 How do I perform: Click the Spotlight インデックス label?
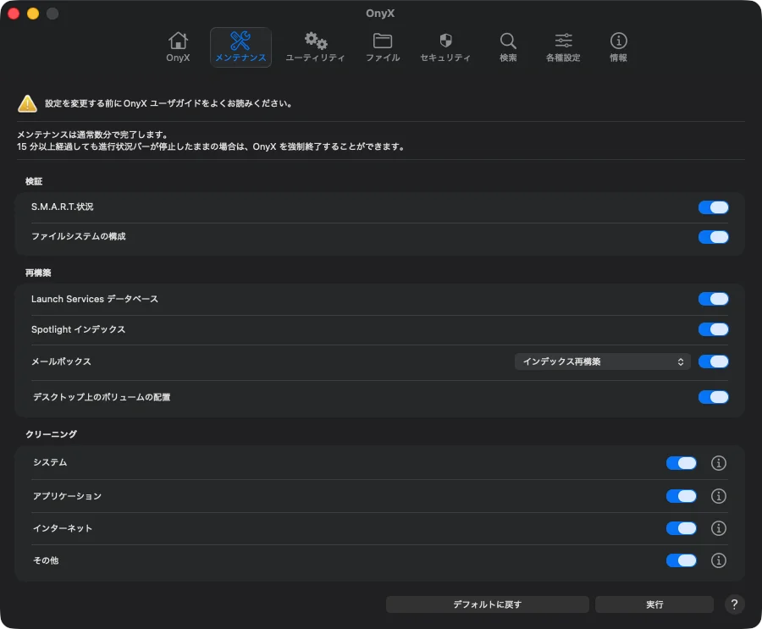(78, 329)
